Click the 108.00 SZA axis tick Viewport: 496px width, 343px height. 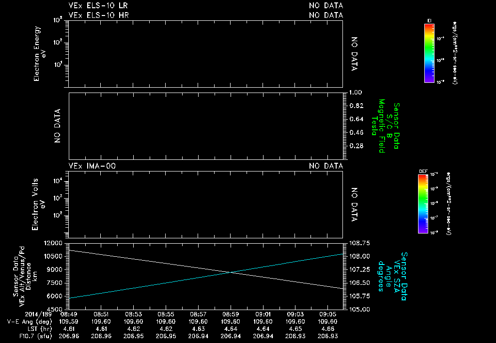[x=359, y=256]
